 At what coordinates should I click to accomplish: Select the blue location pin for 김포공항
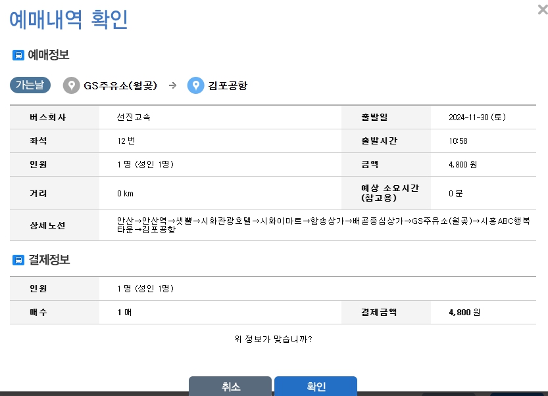click(x=195, y=85)
